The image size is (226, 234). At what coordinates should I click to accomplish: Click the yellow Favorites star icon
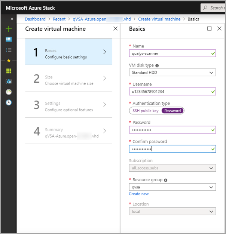pos(9,61)
